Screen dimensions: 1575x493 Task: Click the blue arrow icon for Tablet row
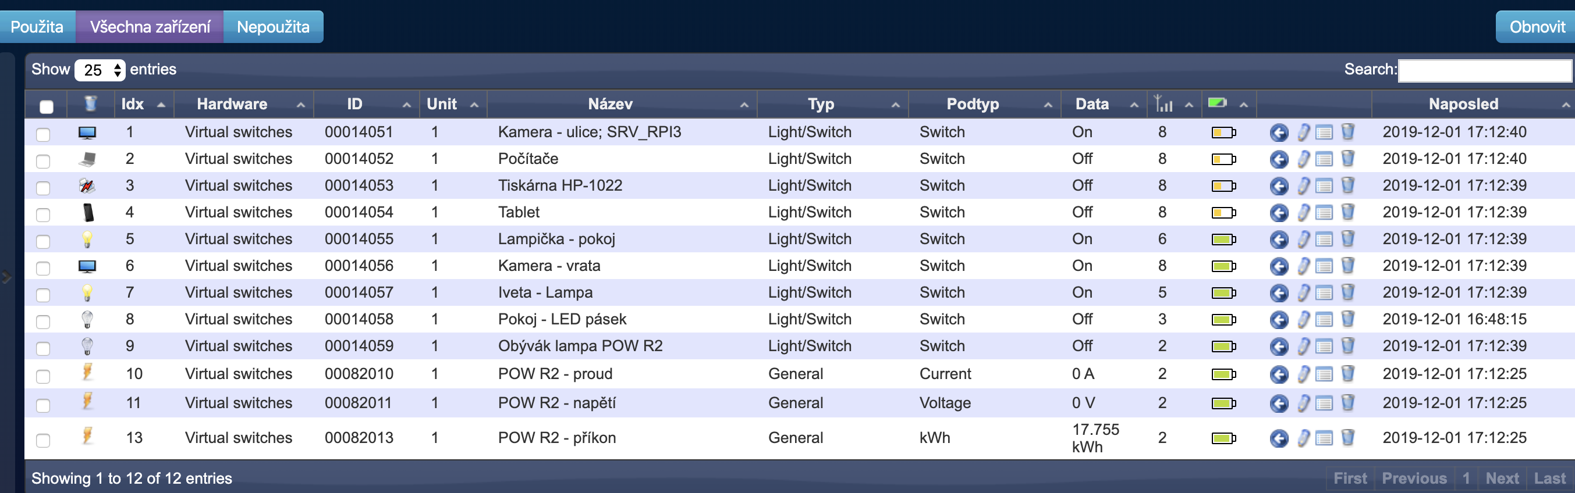[1279, 213]
